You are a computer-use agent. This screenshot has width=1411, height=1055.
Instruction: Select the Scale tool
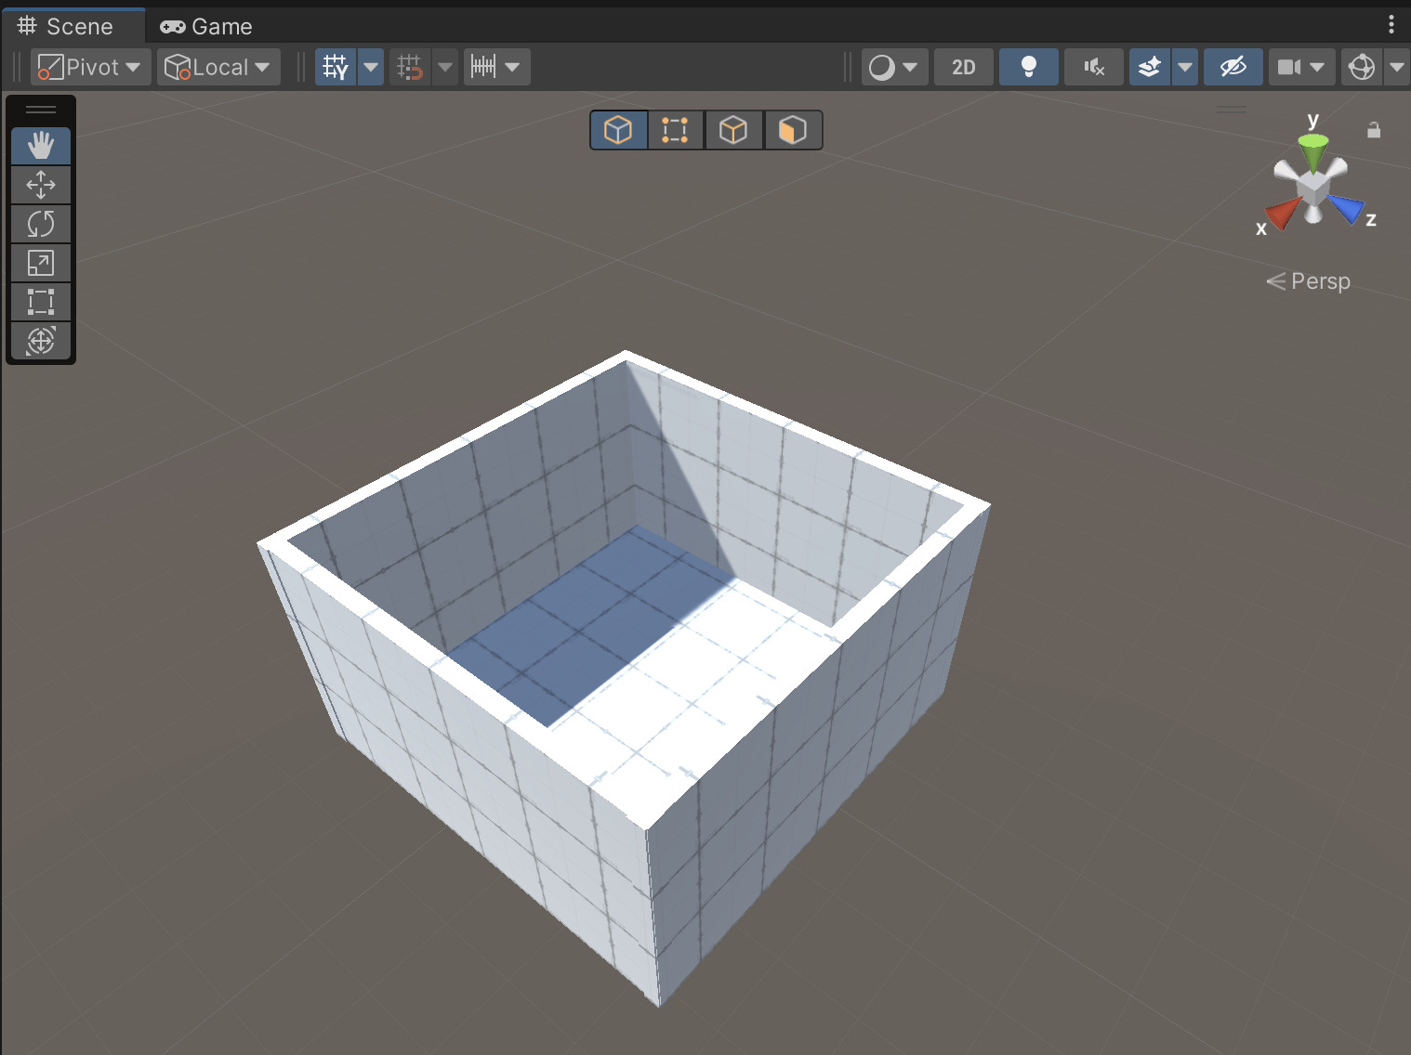point(41,263)
